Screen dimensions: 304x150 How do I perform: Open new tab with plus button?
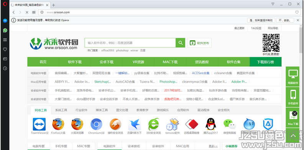(54, 5)
